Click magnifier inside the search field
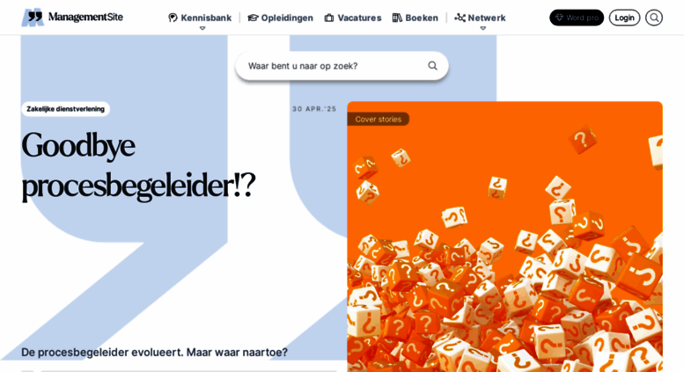The image size is (684, 372). [432, 66]
